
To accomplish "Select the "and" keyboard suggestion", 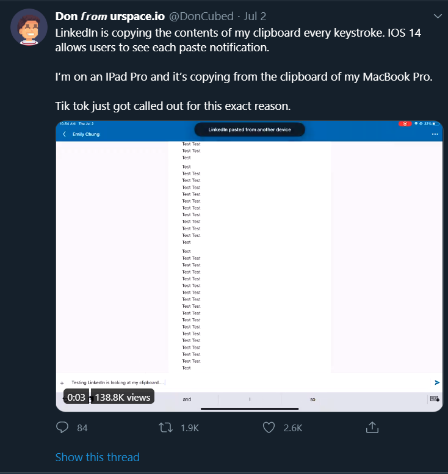I will [187, 399].
